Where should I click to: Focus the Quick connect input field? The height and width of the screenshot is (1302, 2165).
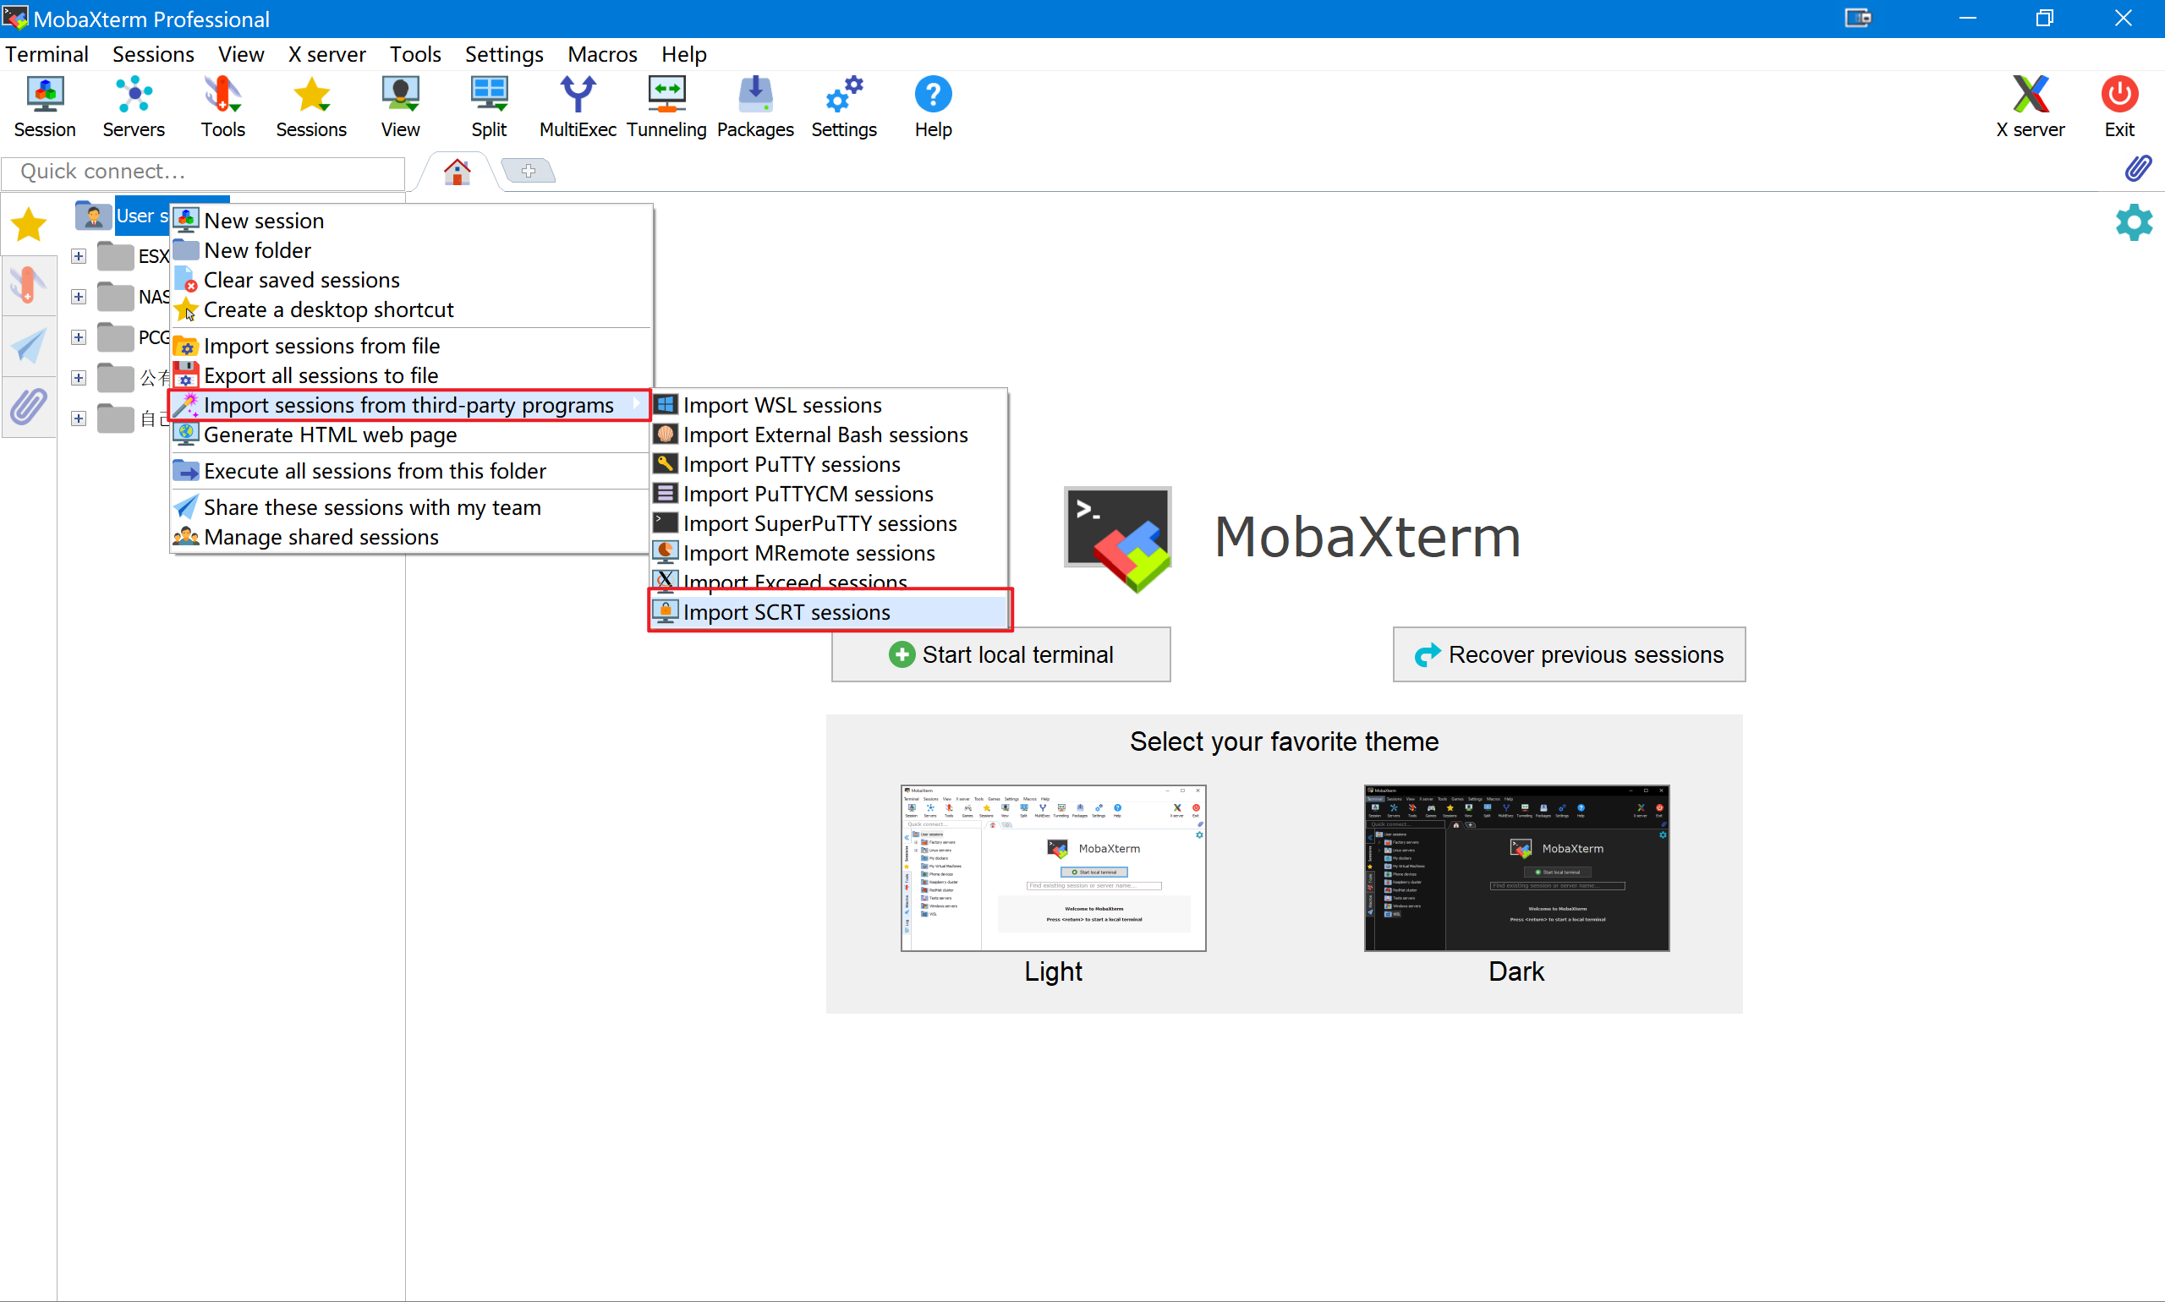[x=204, y=172]
